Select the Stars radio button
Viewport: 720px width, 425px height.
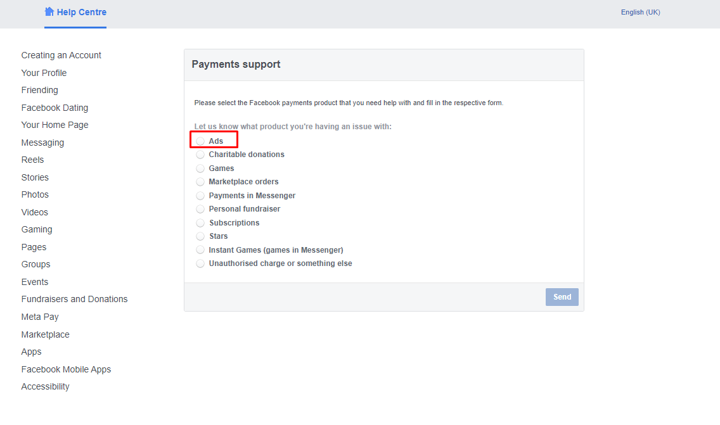(200, 236)
